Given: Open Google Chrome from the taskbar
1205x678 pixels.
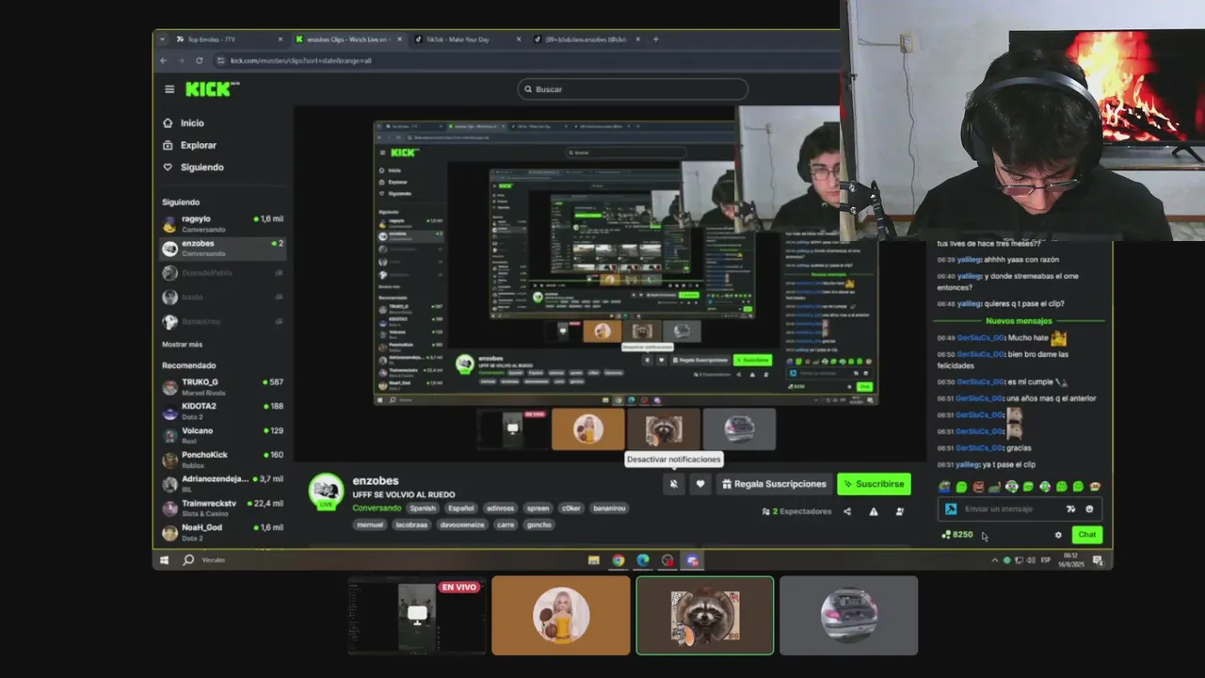Looking at the screenshot, I should 618,560.
